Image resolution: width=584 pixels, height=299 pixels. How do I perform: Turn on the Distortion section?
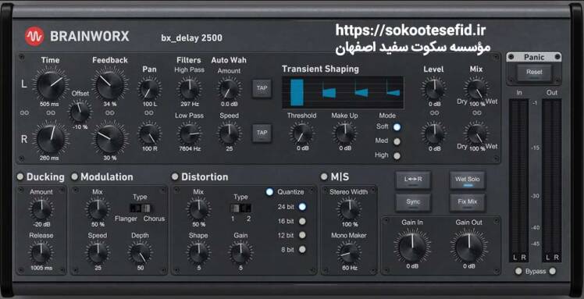coord(175,176)
